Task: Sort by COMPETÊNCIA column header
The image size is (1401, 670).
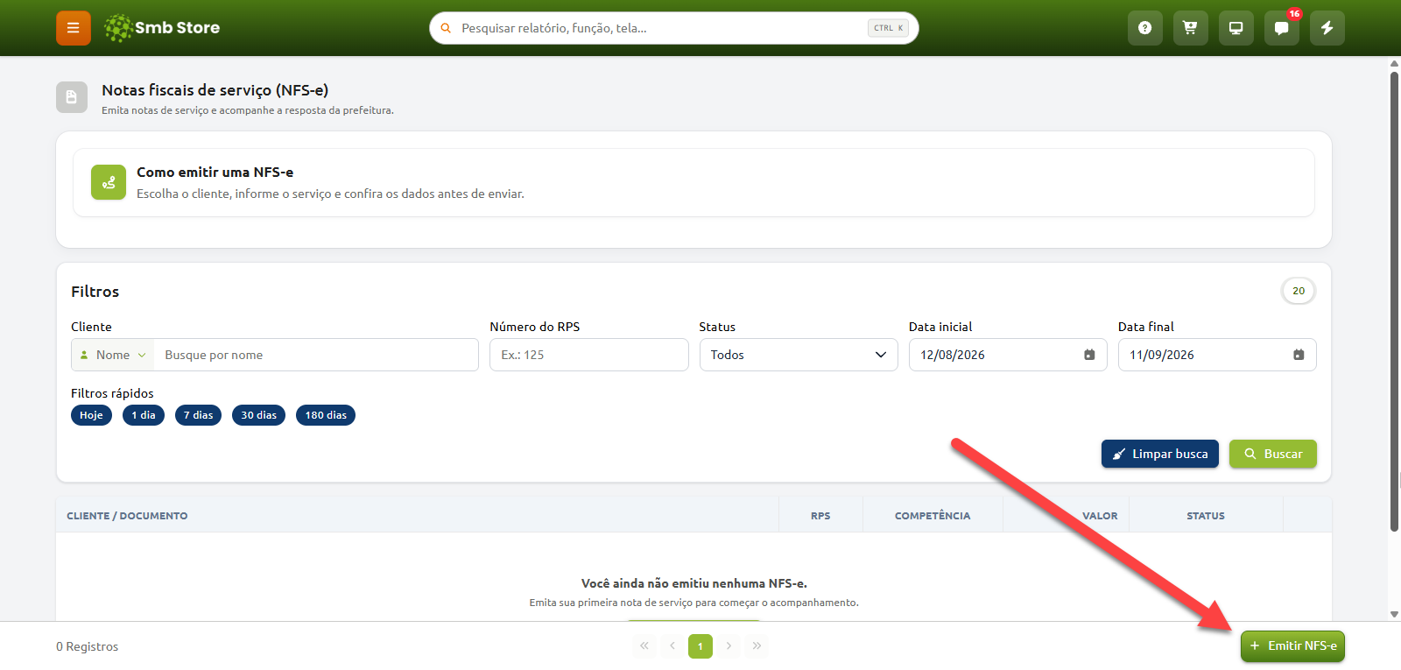Action: (x=933, y=516)
